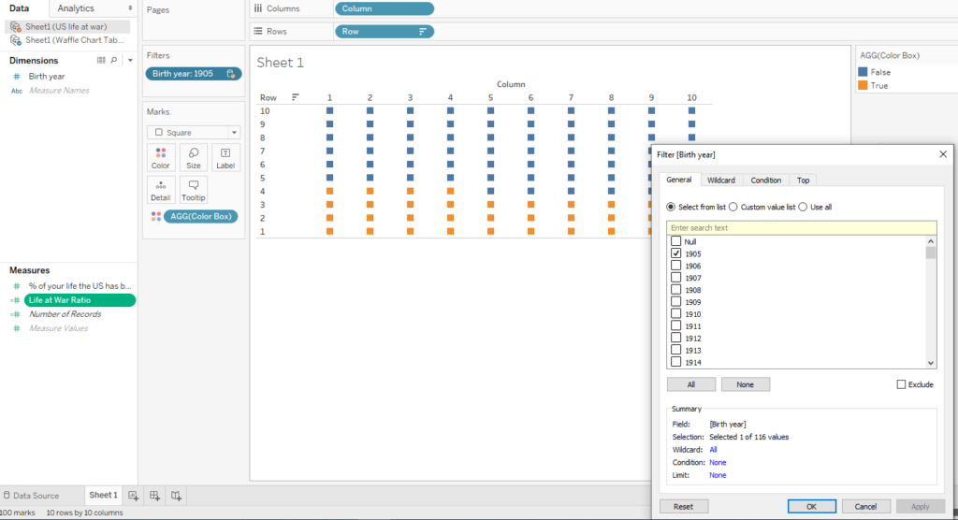Select the AGG(Color Box) pill in Marks

(x=201, y=216)
